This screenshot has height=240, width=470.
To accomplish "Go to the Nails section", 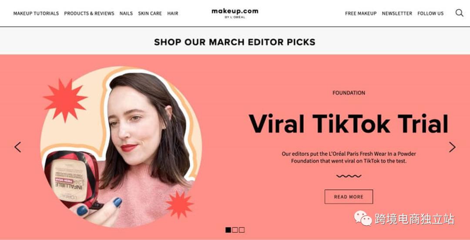I will [x=126, y=14].
